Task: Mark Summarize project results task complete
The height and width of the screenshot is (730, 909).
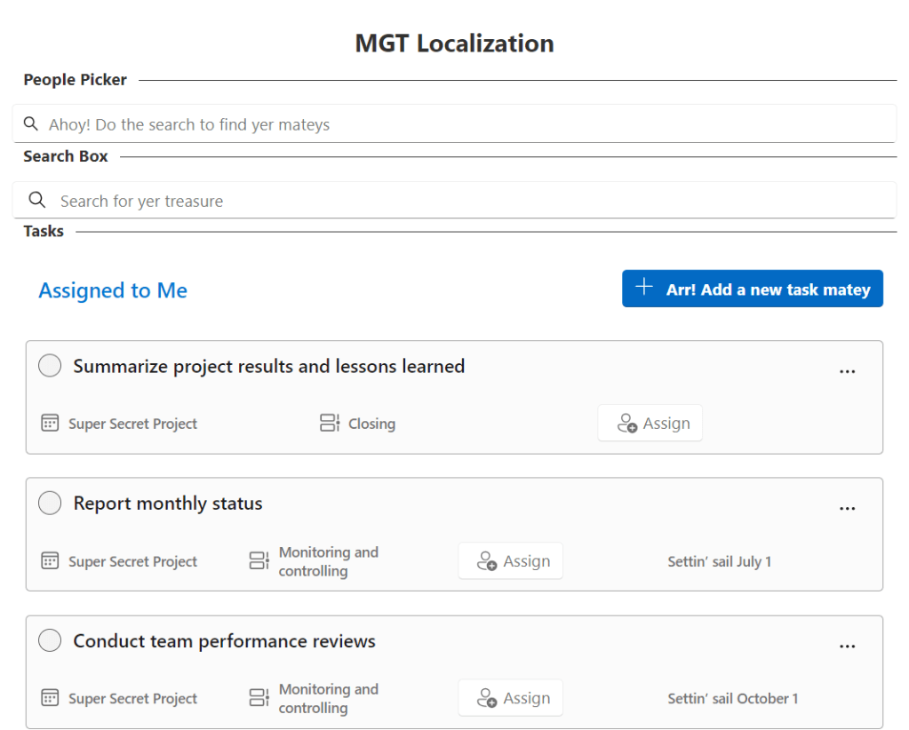Action: [50, 366]
